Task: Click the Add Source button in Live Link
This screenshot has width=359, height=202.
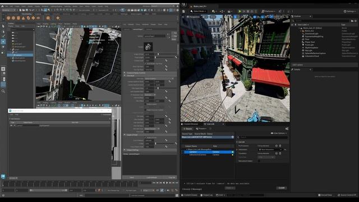Action: [x=188, y=128]
